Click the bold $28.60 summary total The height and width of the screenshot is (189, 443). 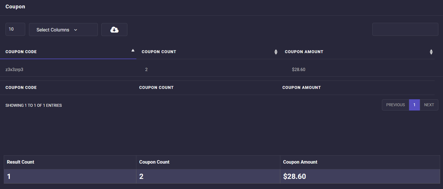294,177
